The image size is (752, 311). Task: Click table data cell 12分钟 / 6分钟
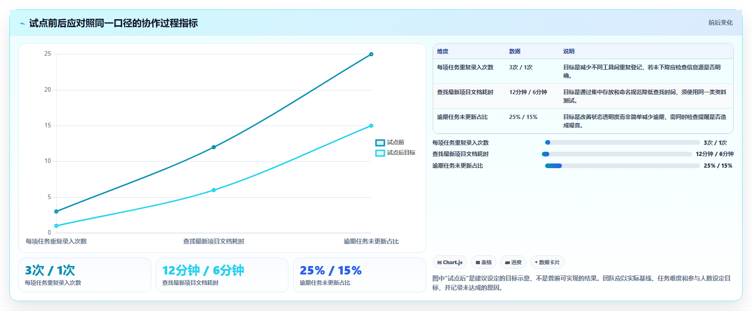pyautogui.click(x=528, y=92)
